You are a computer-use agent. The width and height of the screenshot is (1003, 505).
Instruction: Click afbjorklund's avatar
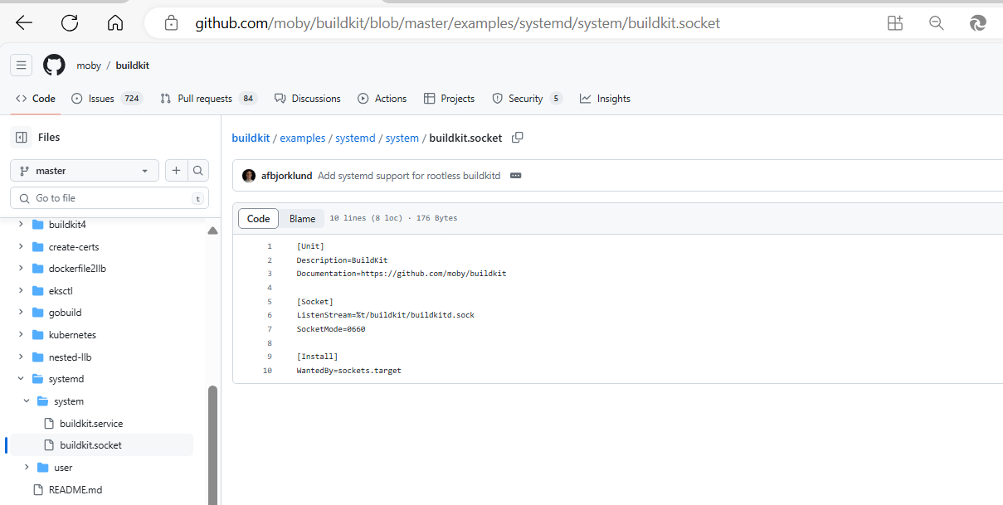249,176
